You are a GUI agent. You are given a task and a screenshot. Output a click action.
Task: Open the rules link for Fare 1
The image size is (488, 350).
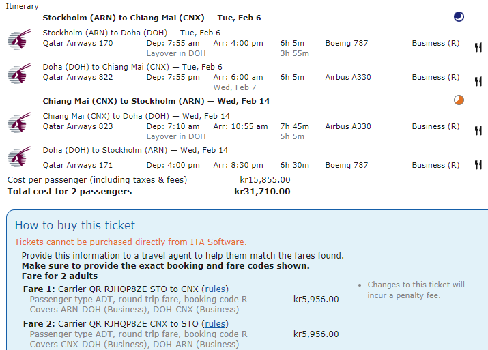tap(216, 289)
